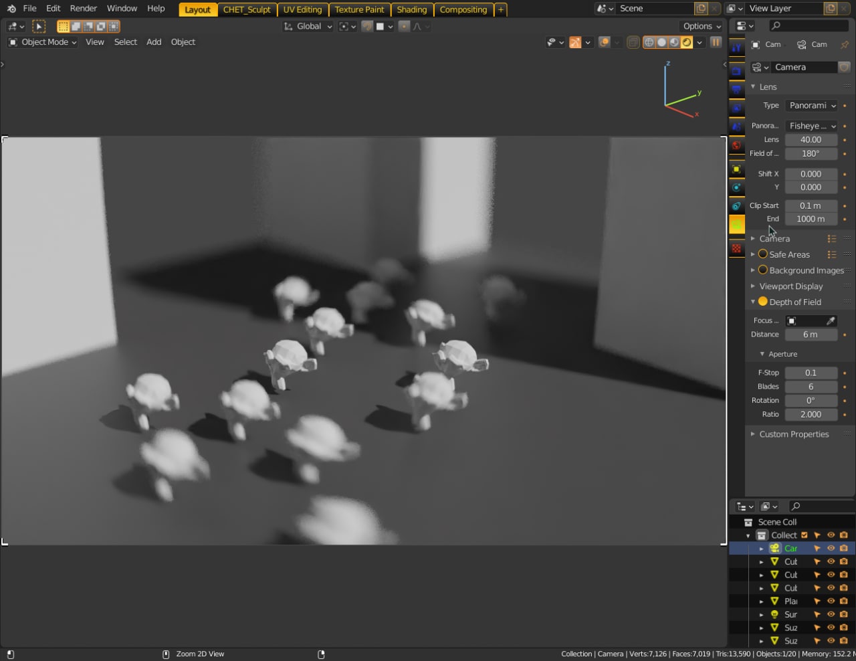Adjust the F-Stop value field
This screenshot has width=856, height=661.
(x=811, y=373)
